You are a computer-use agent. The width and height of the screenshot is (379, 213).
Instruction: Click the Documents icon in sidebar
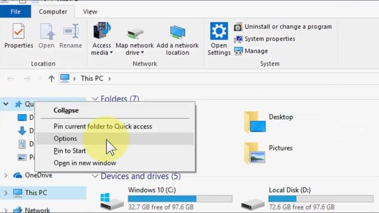(x=22, y=144)
